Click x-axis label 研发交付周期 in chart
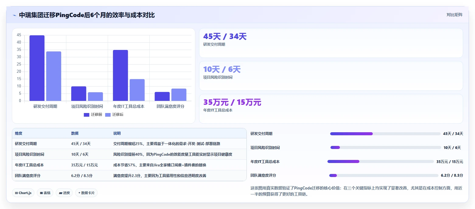The width and height of the screenshot is (475, 209). tap(45, 106)
